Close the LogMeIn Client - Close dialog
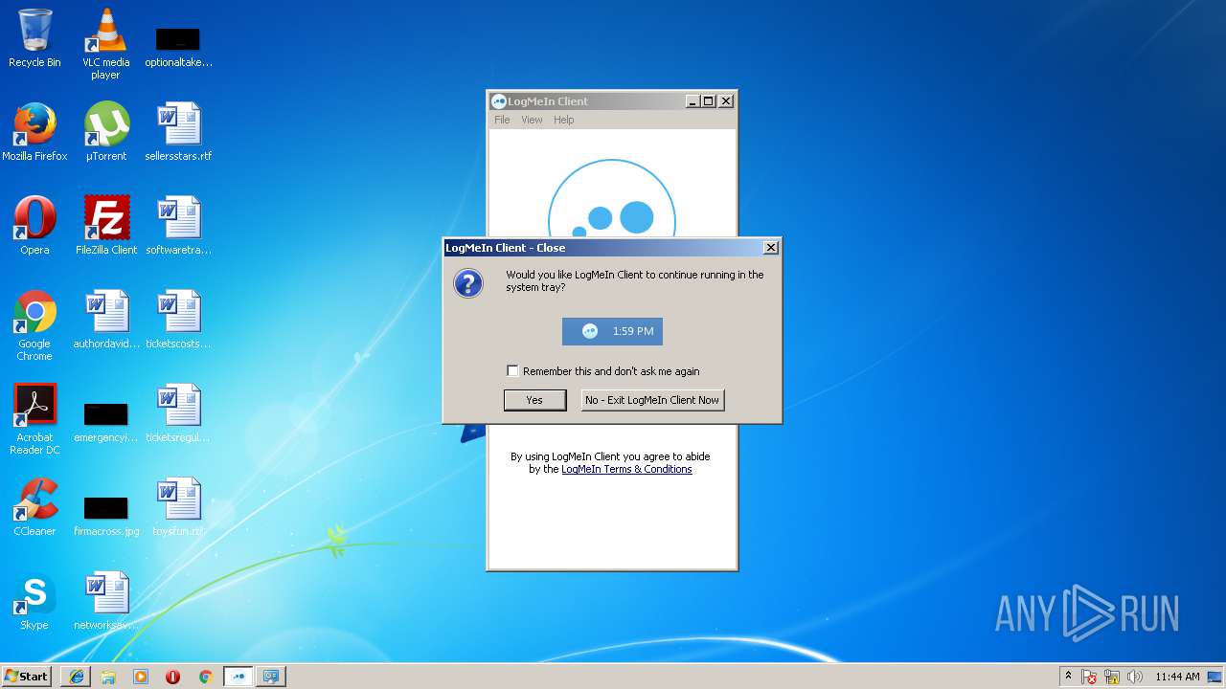Viewport: 1226px width, 689px height. click(x=771, y=248)
